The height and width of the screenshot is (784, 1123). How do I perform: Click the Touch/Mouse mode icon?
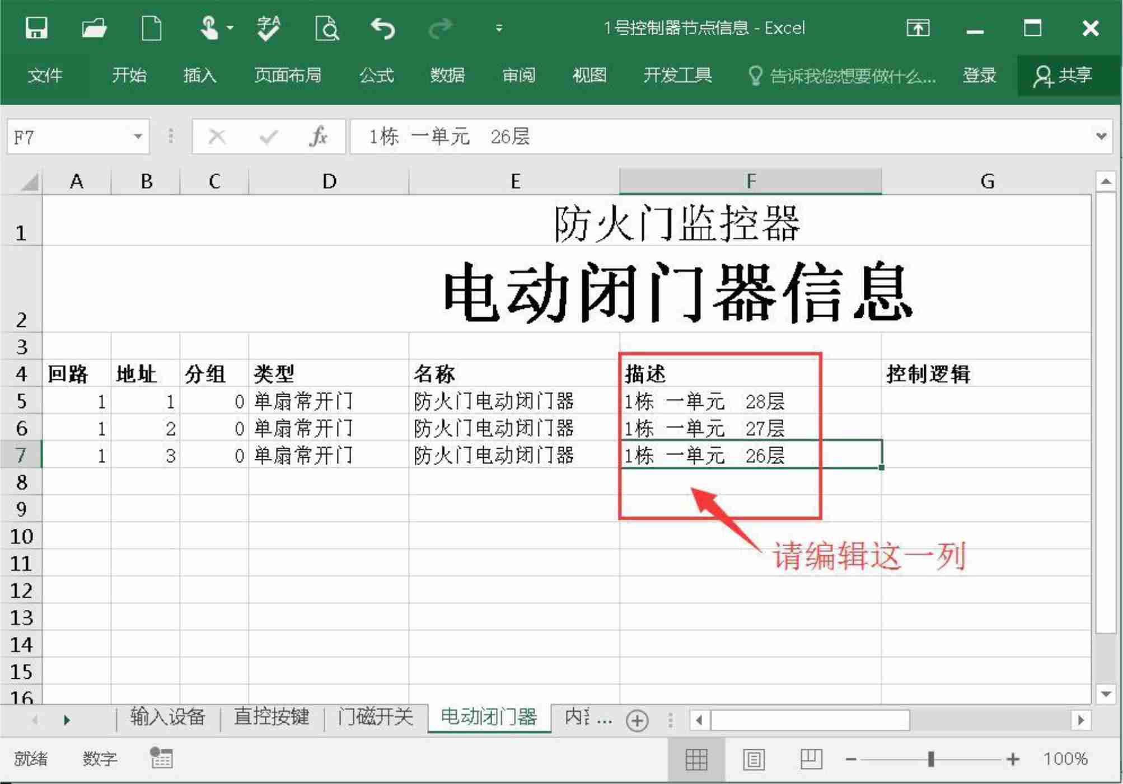click(209, 28)
